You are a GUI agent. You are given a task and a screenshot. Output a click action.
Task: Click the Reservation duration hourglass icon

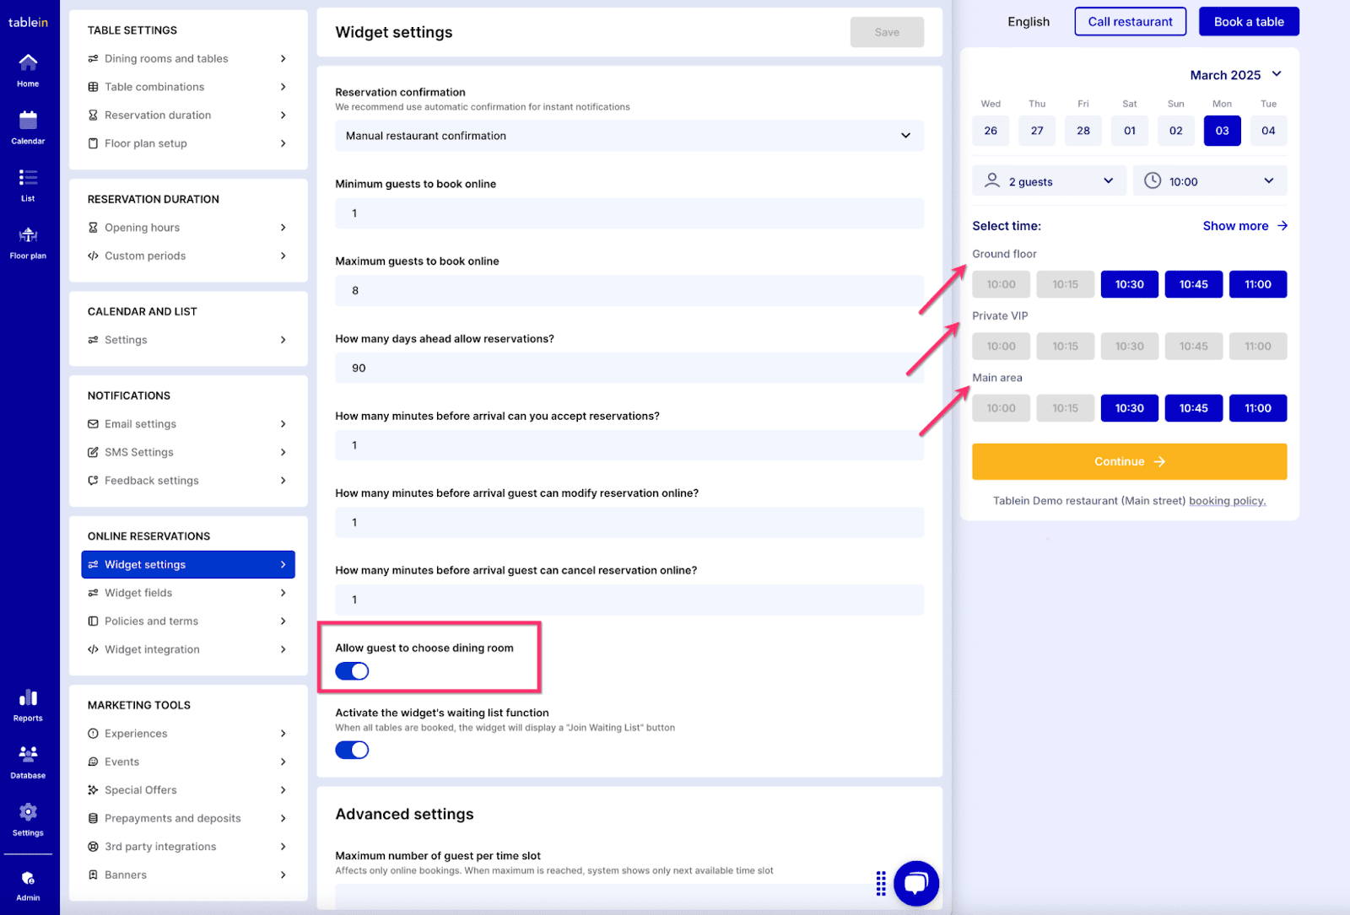pos(93,115)
